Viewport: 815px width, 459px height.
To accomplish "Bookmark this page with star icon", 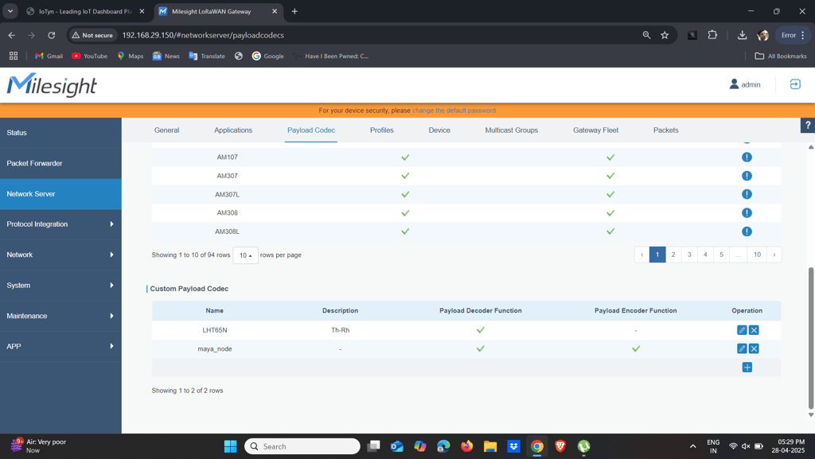I will 665,35.
